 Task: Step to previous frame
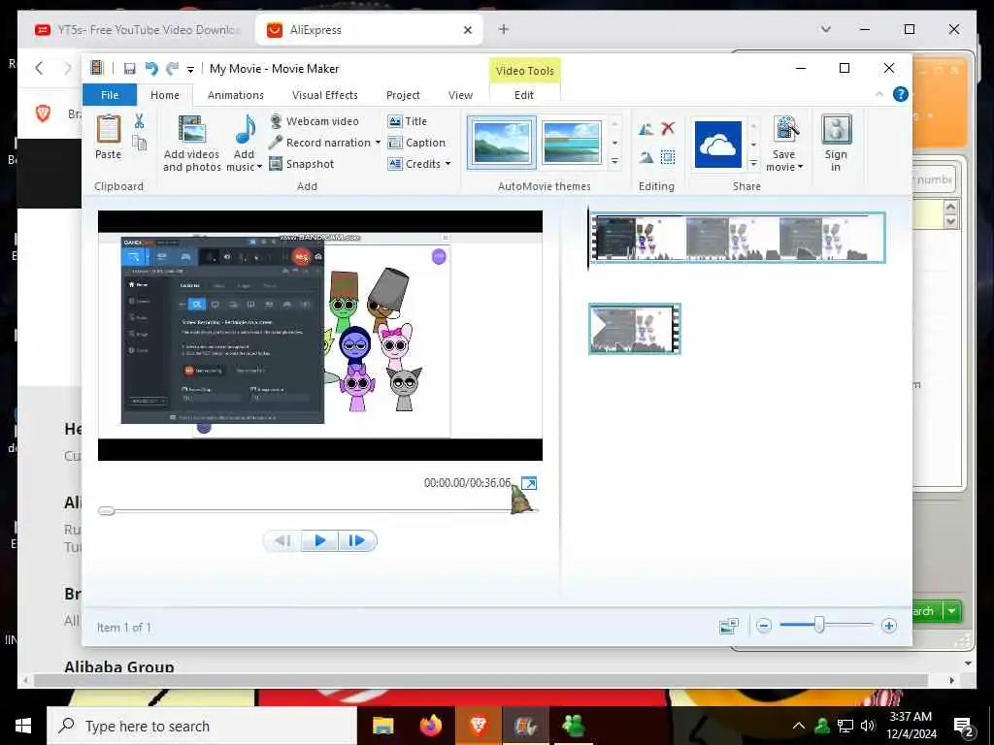(x=282, y=541)
